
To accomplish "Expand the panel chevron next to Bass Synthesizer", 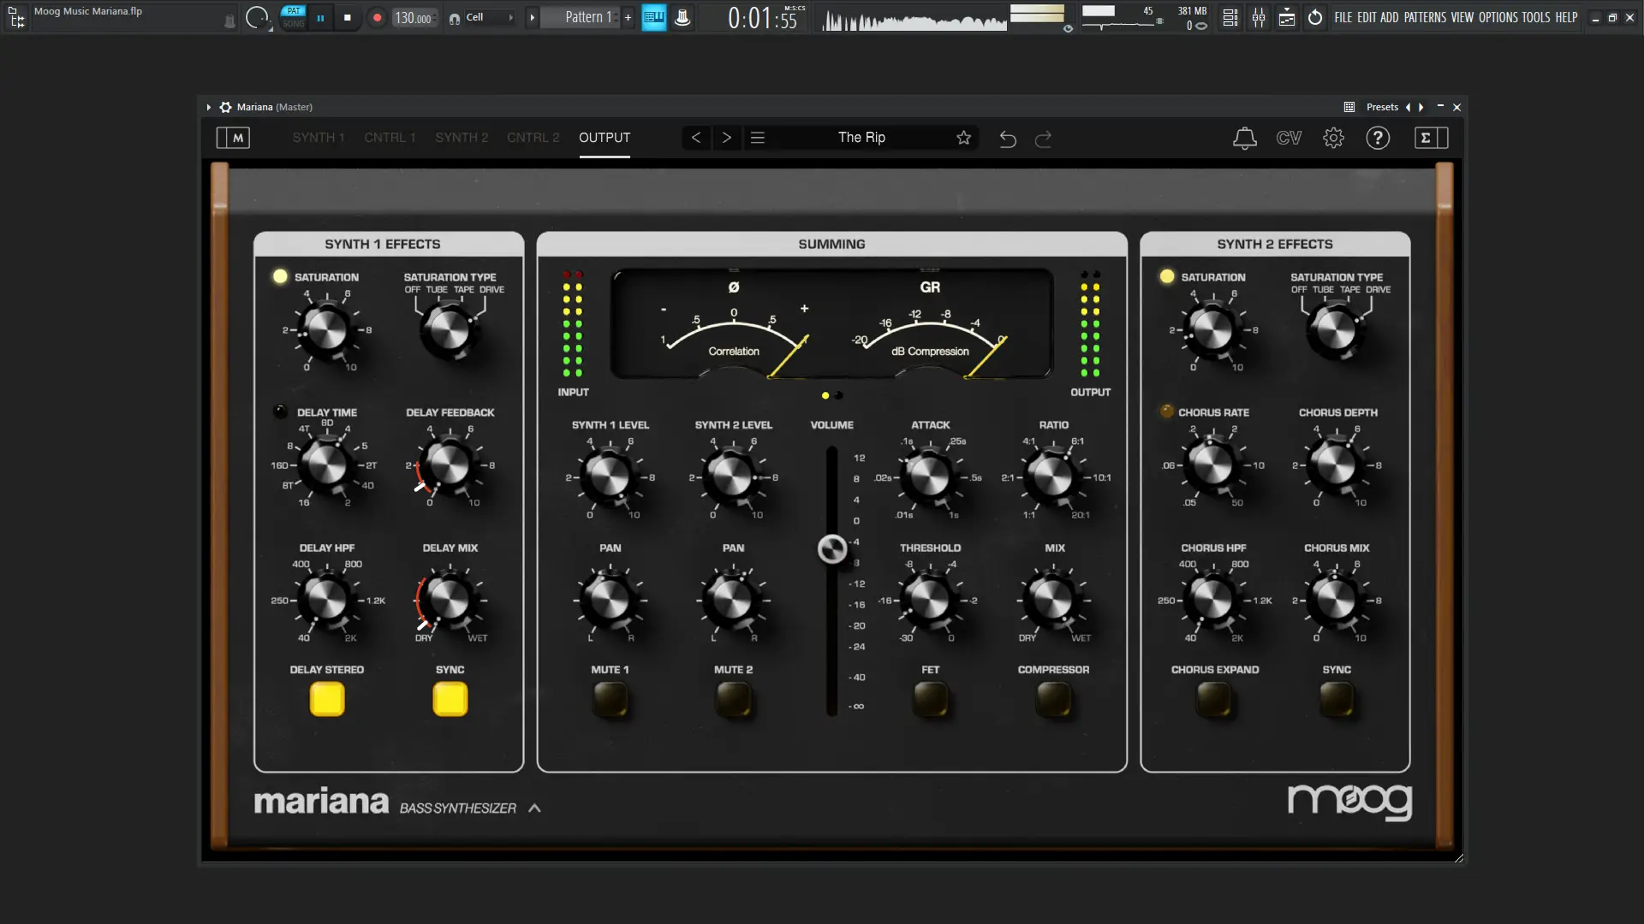I will (534, 808).
